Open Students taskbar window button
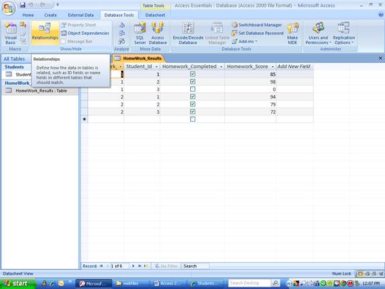Viewport: 385px width, 289px height. (206, 284)
